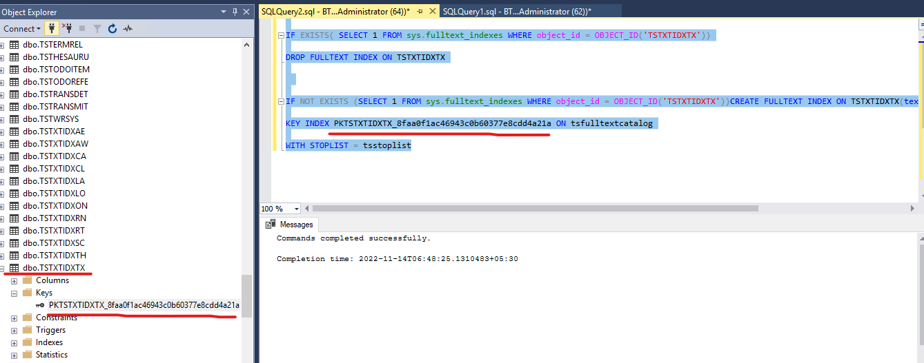This screenshot has height=363, width=924.
Task: Click the Stop square icon in Object Explorer
Action: pos(82,28)
